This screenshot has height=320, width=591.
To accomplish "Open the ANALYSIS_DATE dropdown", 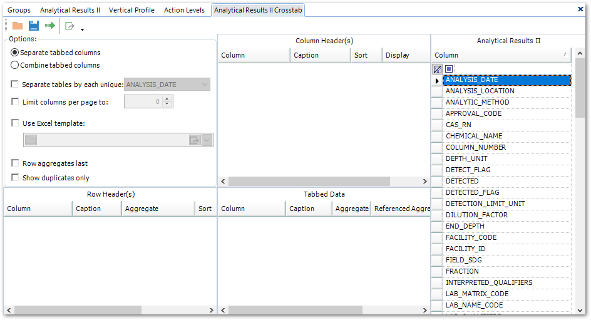I will point(205,85).
